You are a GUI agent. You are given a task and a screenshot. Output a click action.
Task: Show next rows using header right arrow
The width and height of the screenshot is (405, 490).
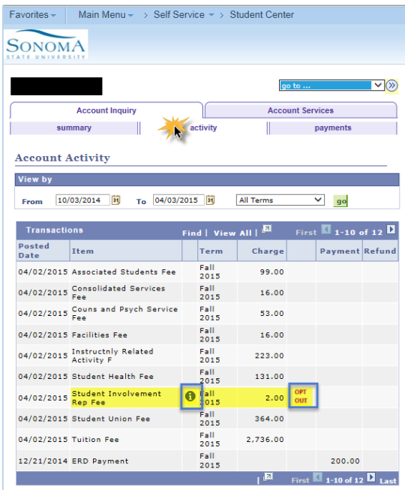coord(391,230)
